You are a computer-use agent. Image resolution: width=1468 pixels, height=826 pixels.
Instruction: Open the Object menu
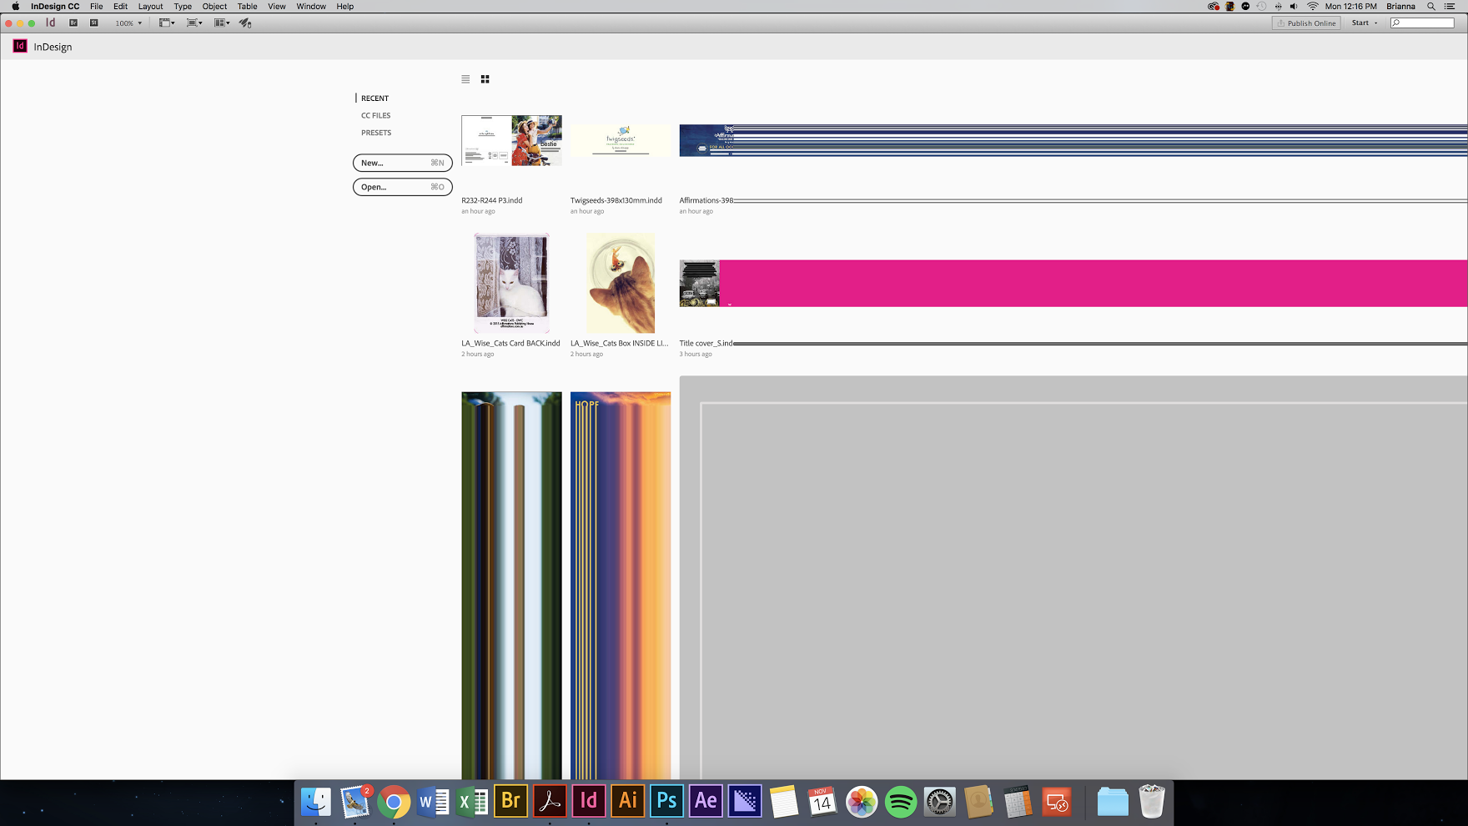tap(214, 6)
